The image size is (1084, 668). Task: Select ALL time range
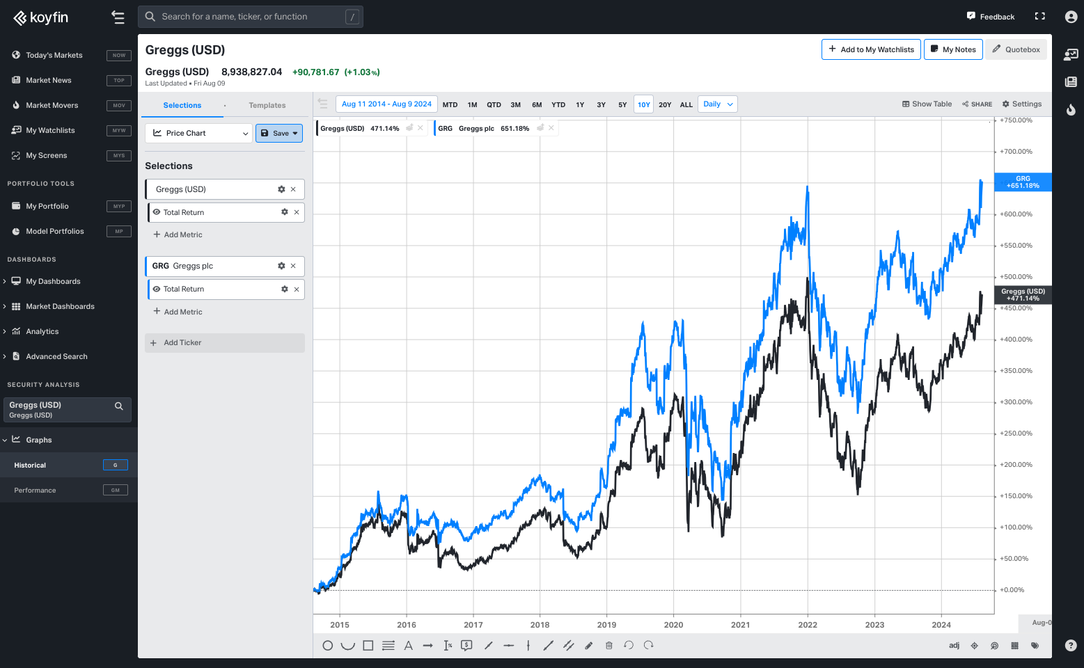click(x=686, y=105)
